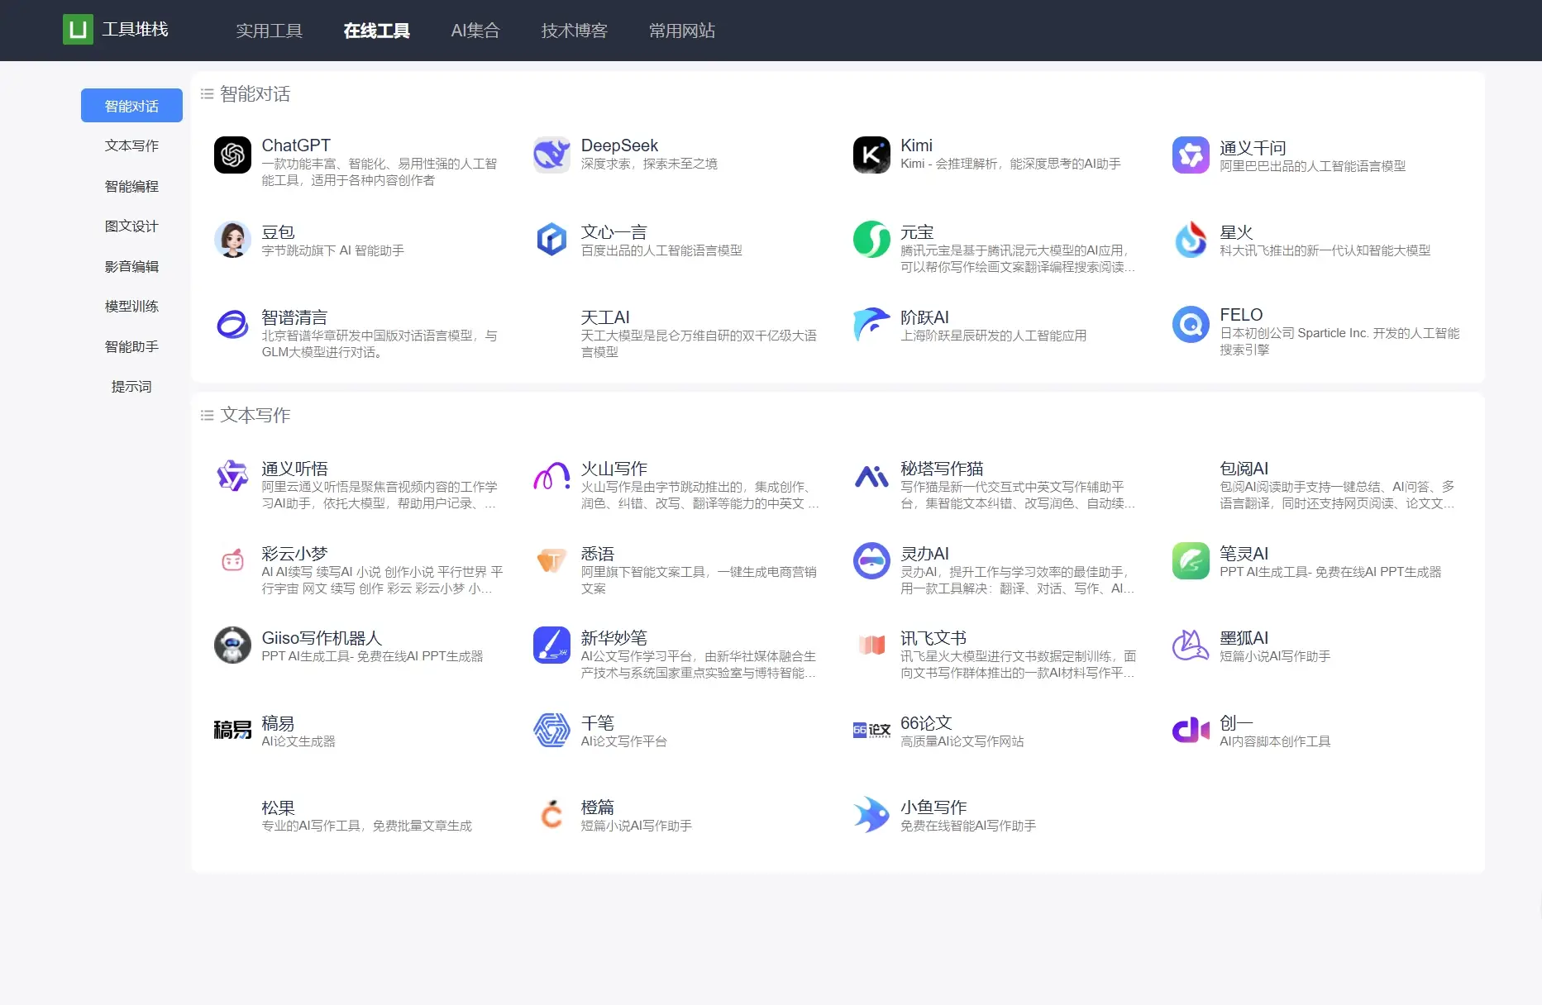The width and height of the screenshot is (1542, 1005).
Task: Click the 元宝 green icon
Action: pos(871,241)
